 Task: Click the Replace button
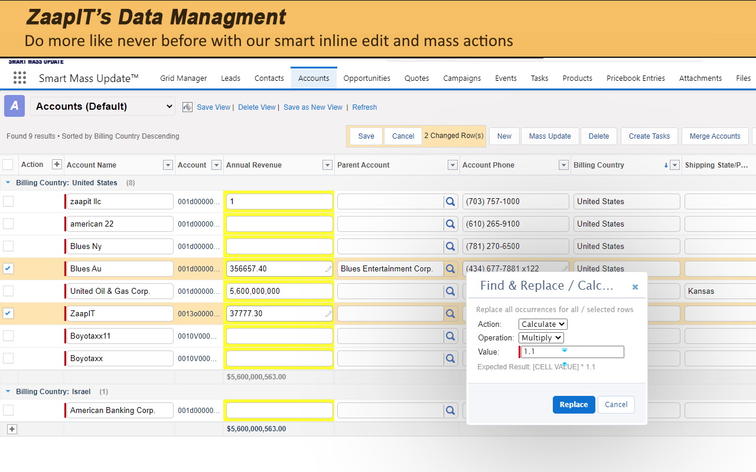[x=573, y=404]
